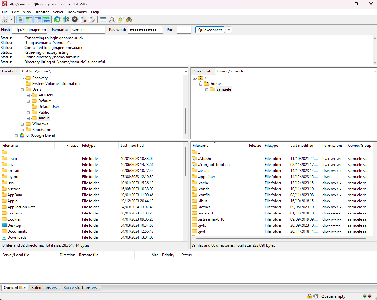
Task: Expand the Windows folder in local tree
Action: (22, 124)
